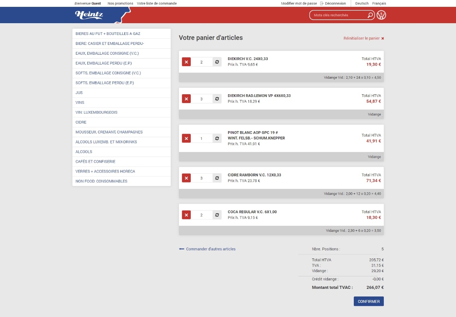Open Nos promotions link
Viewport: 456px width, 317px height.
[x=120, y=3]
